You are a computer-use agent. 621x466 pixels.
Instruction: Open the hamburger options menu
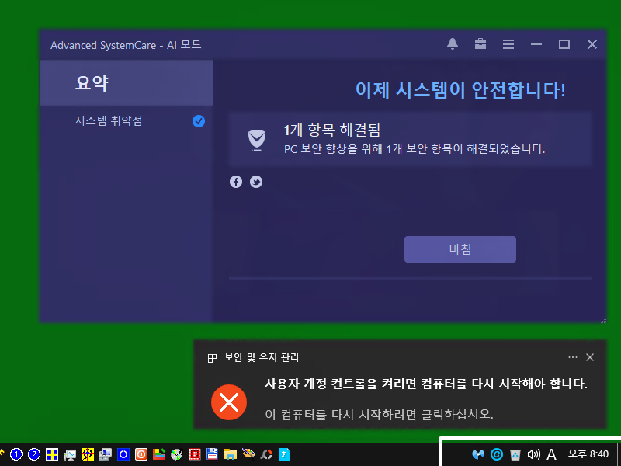point(508,44)
